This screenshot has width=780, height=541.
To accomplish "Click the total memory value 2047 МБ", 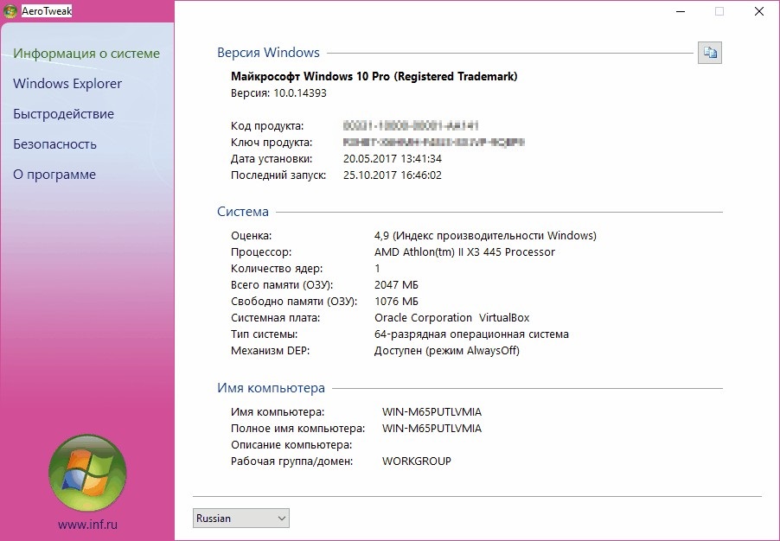I will pyautogui.click(x=396, y=285).
